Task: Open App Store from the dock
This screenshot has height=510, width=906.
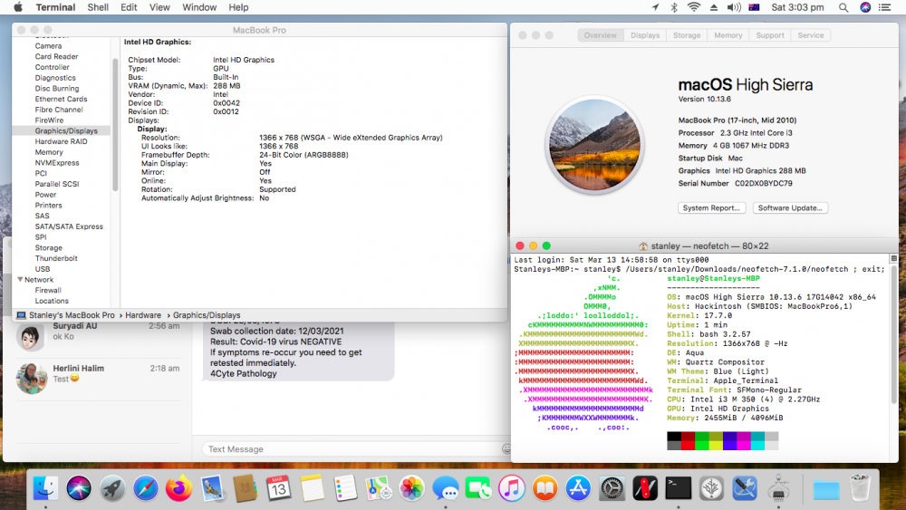Action: point(578,488)
